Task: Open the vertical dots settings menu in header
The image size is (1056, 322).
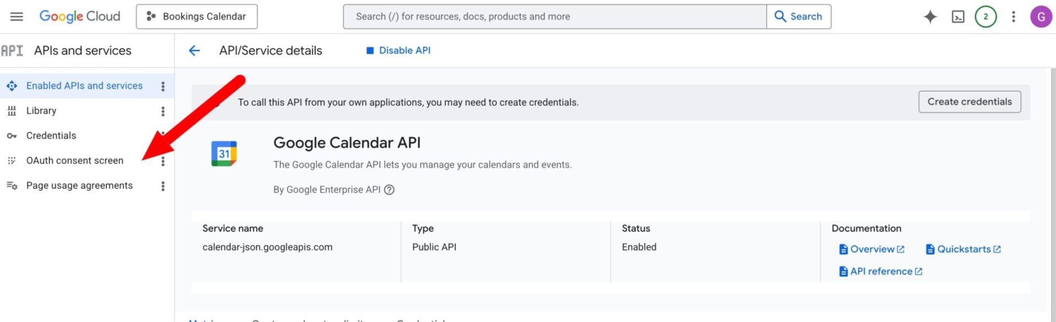Action: [1013, 16]
